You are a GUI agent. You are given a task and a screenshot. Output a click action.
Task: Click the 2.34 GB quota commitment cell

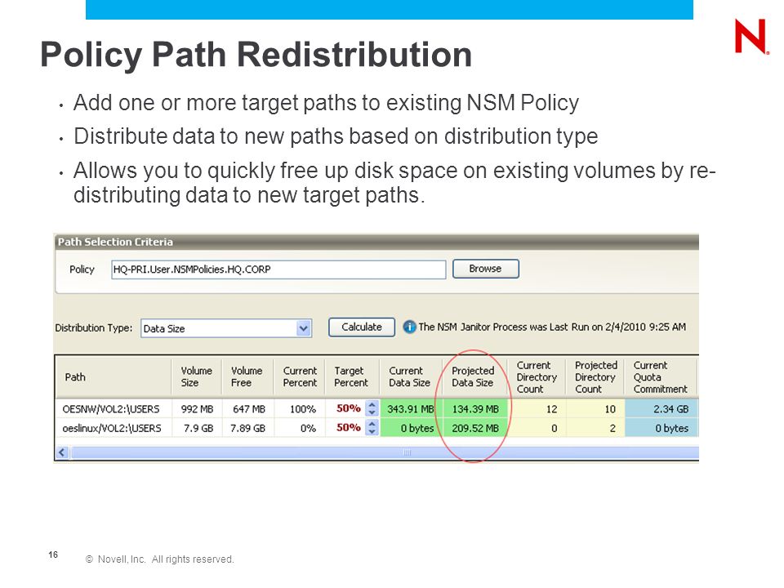[x=661, y=409]
